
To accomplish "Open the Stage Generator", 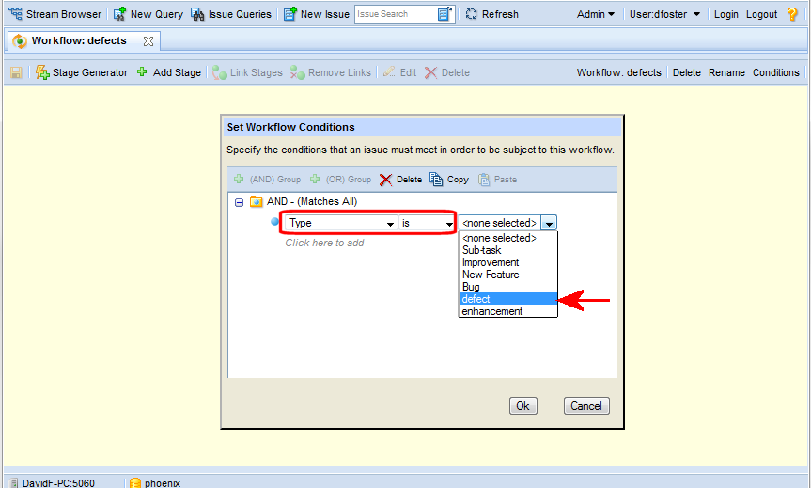I will [x=82, y=72].
